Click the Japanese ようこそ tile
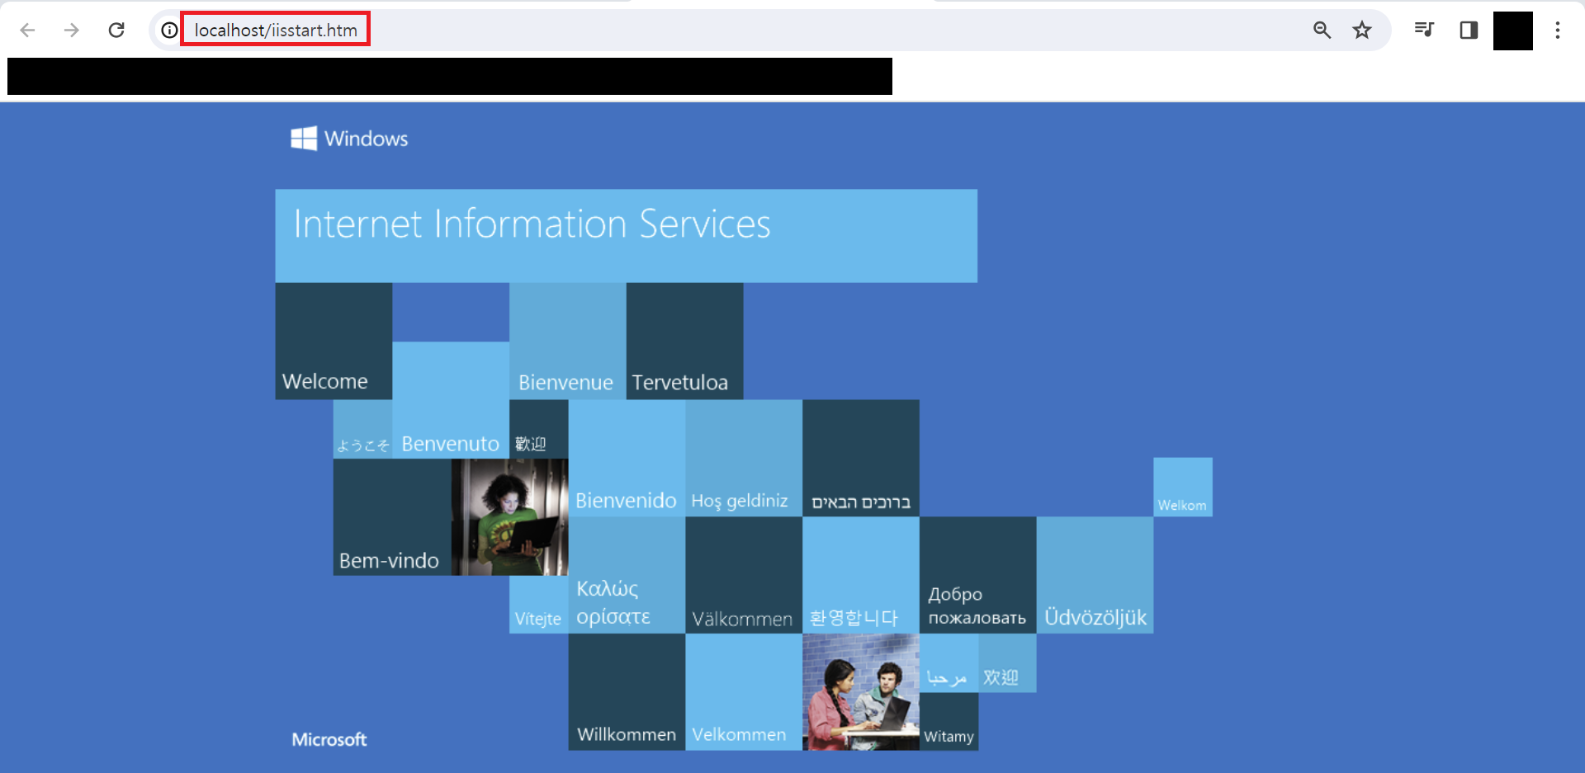The height and width of the screenshot is (773, 1585). 362,429
